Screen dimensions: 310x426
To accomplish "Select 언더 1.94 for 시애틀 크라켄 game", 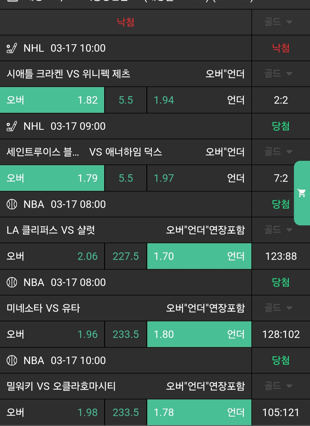I will click(x=199, y=100).
